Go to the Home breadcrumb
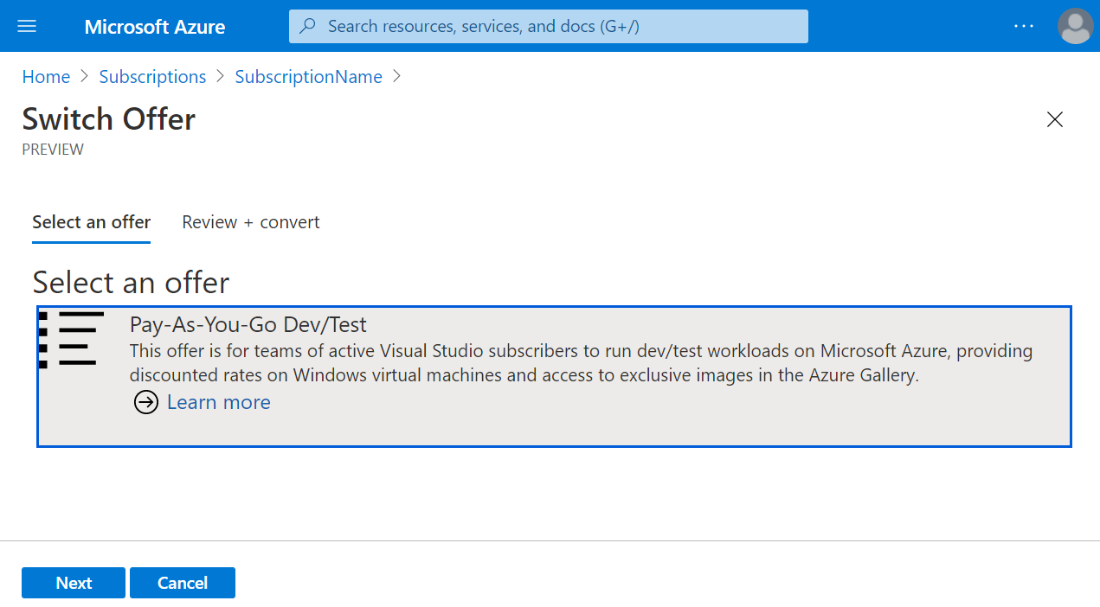 [46, 77]
